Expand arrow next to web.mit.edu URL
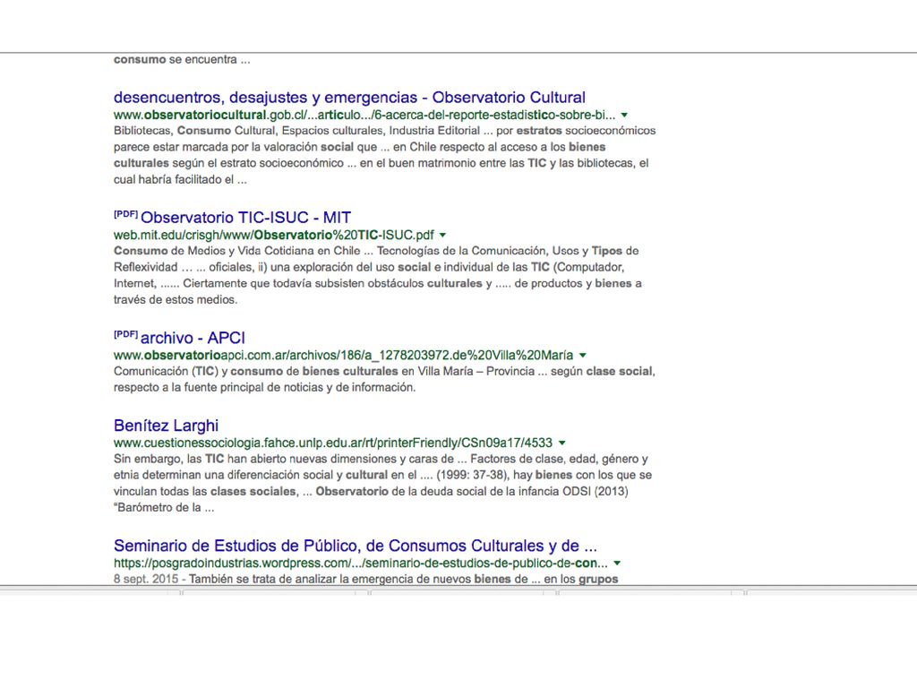Viewport: 917px width, 688px height. [x=442, y=236]
